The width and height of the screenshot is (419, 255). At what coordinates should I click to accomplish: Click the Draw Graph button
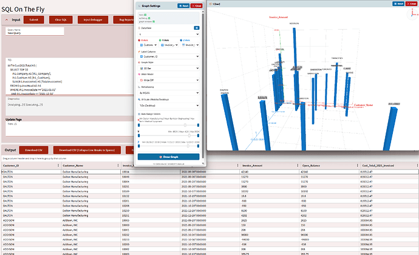click(x=169, y=157)
